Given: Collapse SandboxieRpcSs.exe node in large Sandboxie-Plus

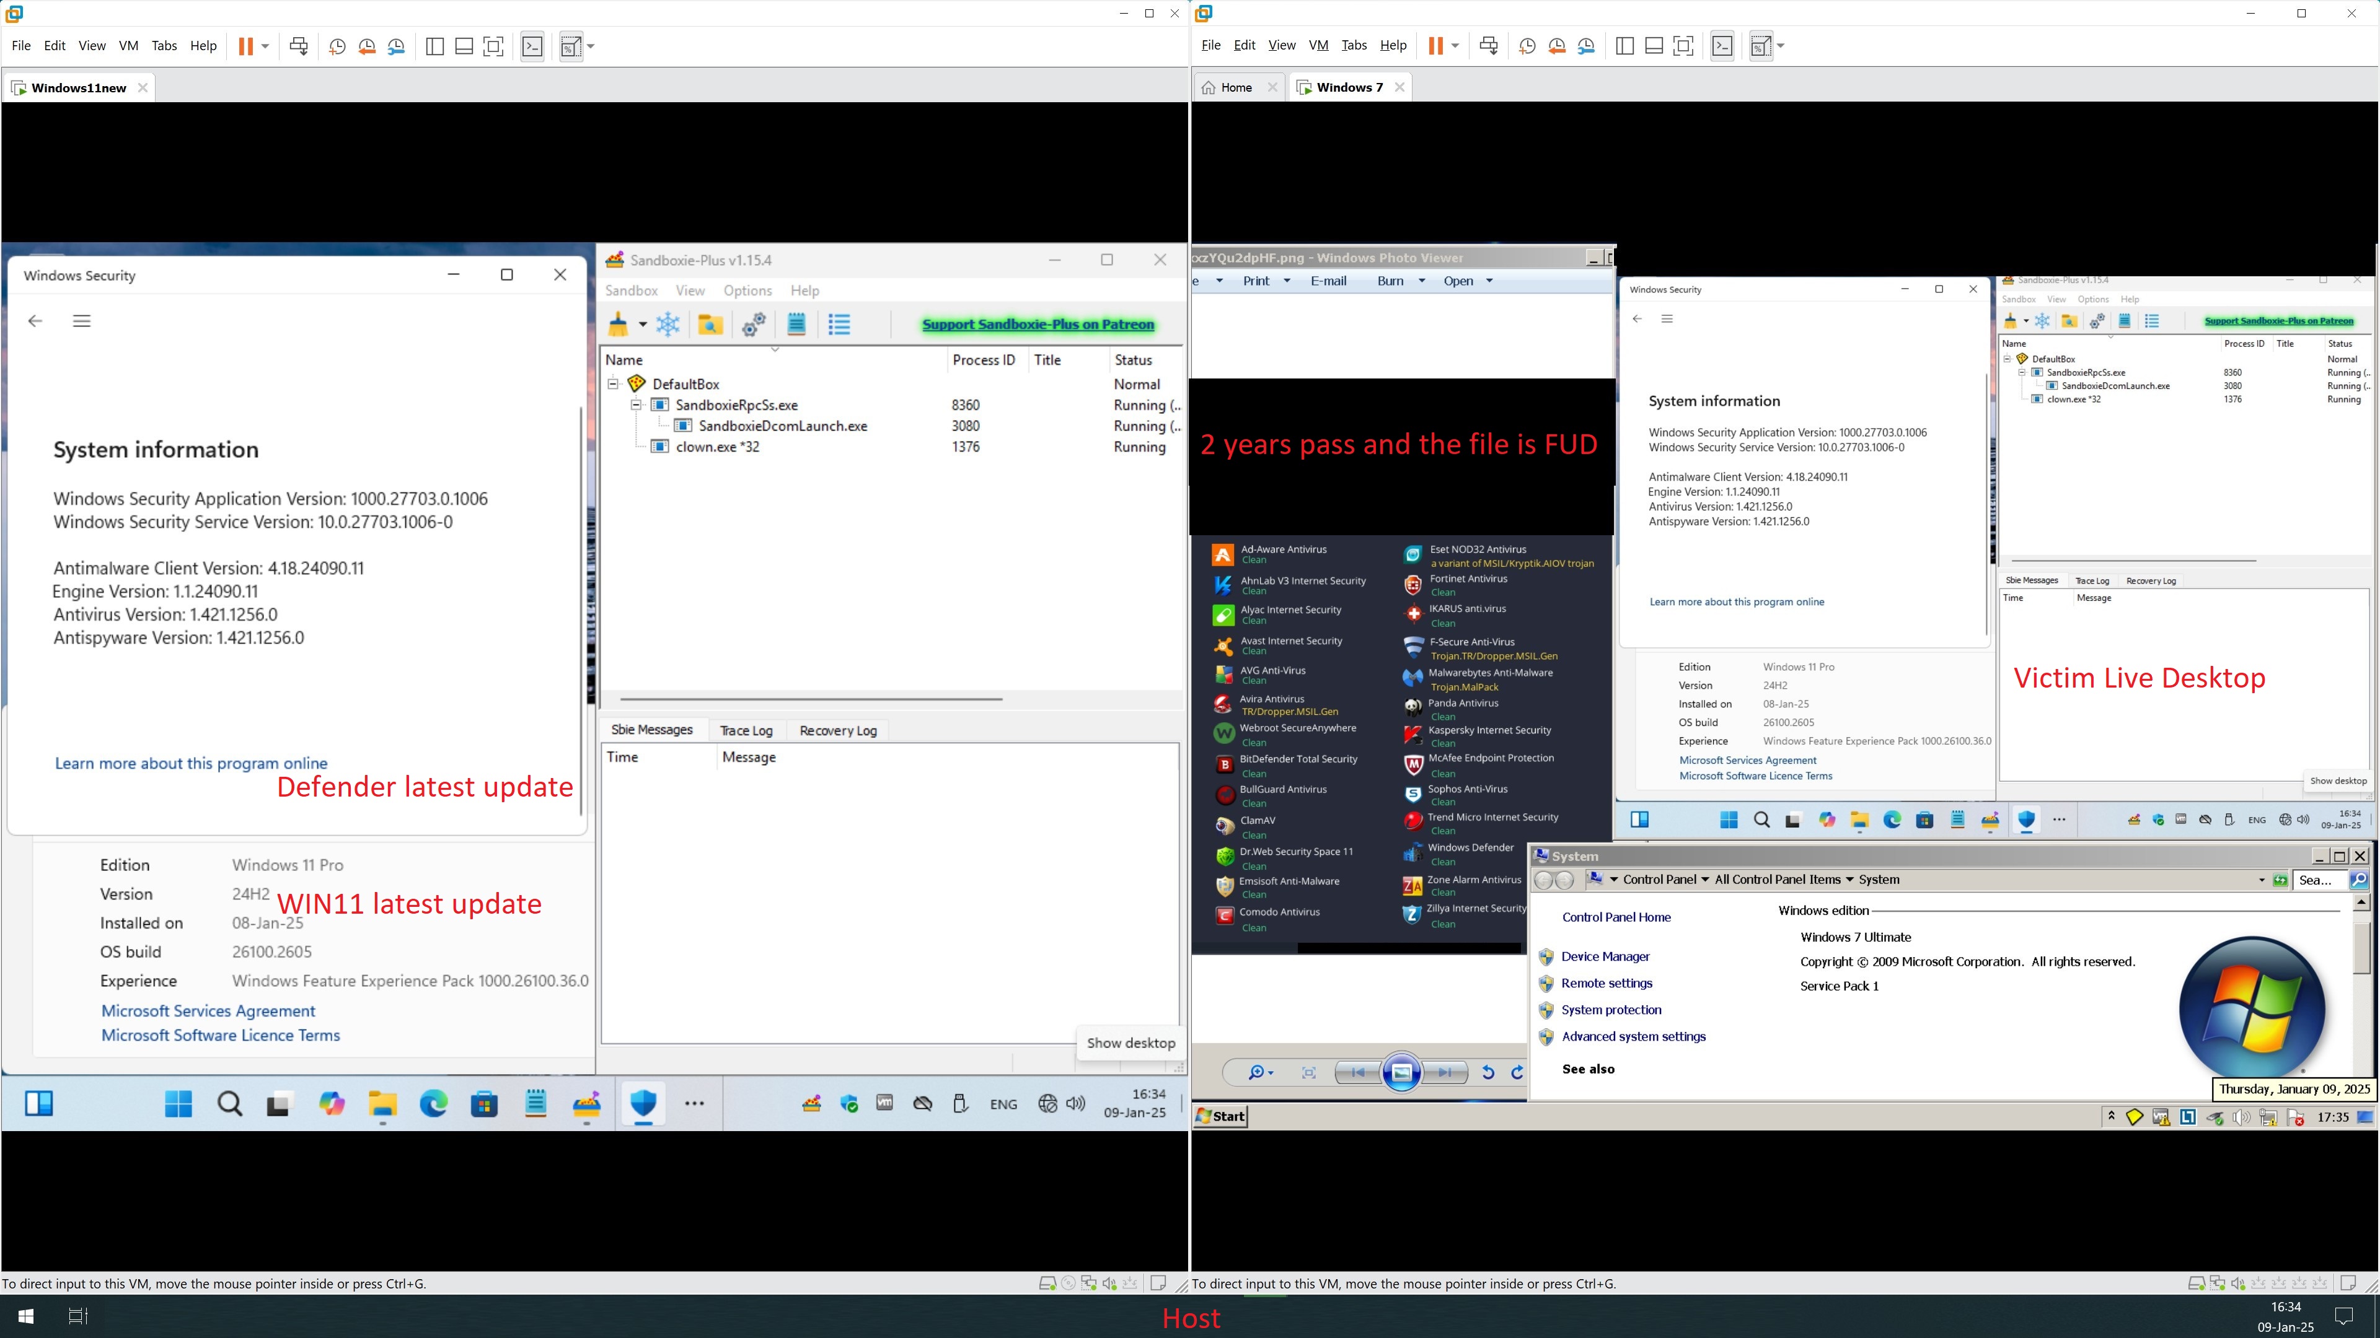Looking at the screenshot, I should pos(636,405).
